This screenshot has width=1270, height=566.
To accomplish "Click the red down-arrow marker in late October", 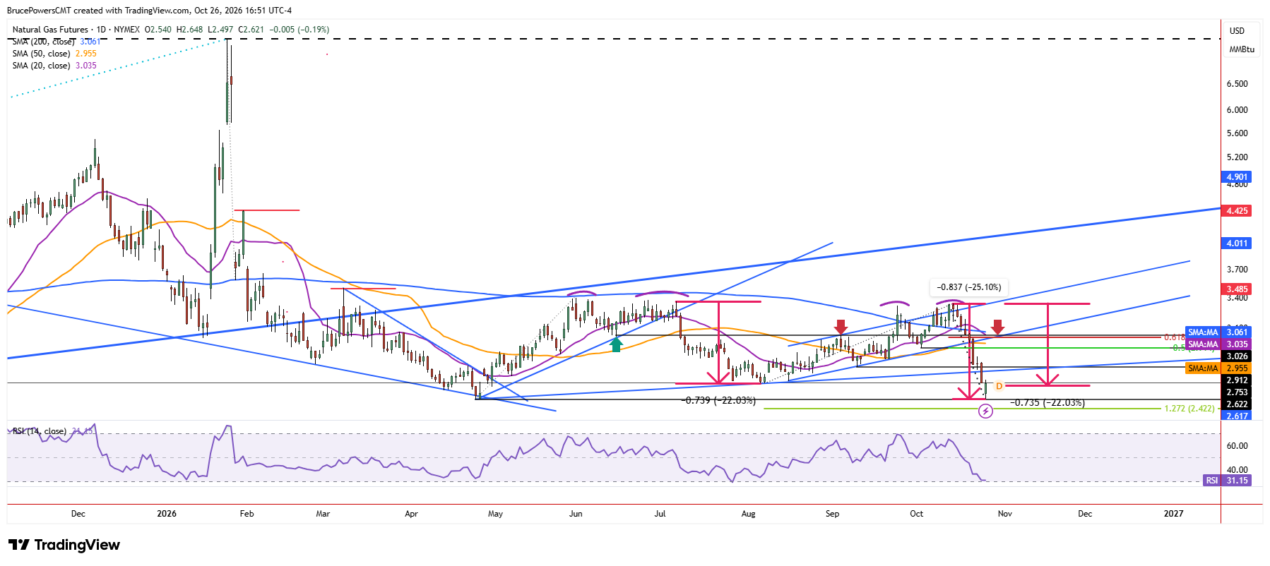I will point(997,327).
